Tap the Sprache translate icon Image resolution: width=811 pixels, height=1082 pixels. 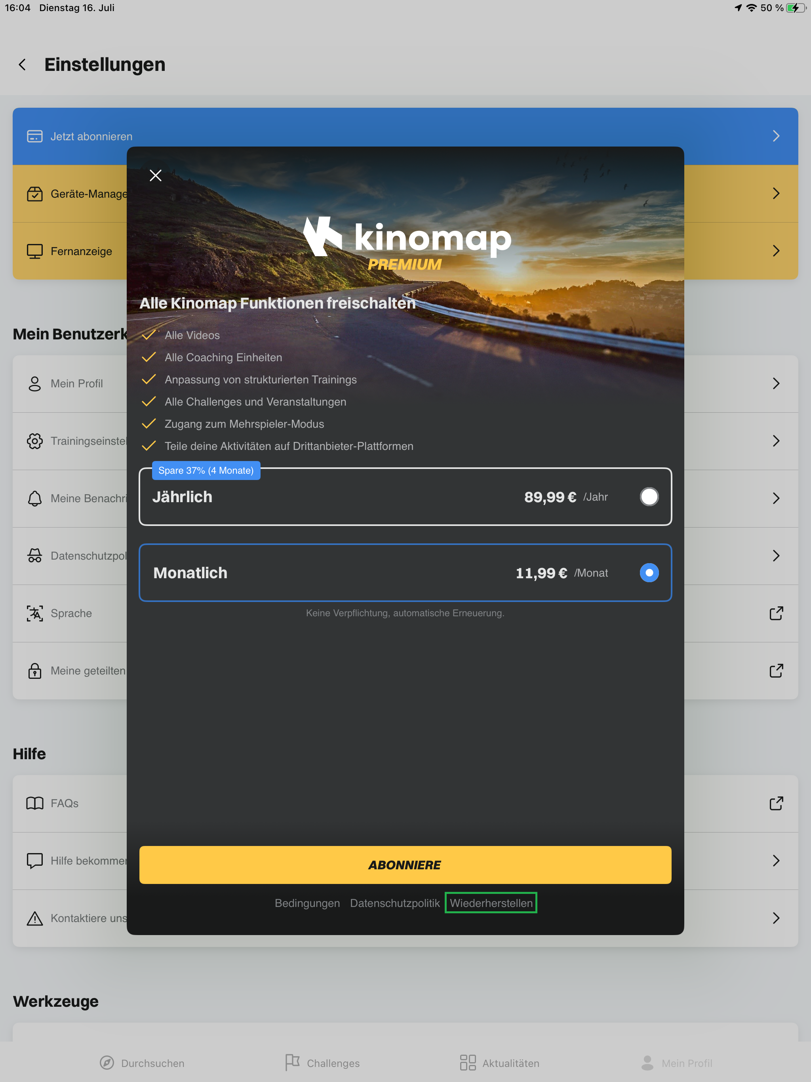click(35, 613)
